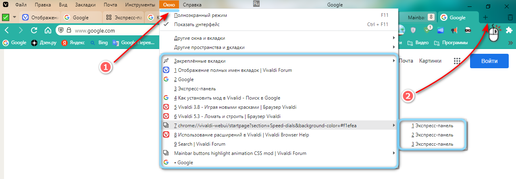The height and width of the screenshot is (179, 516).
Task: Open the Vivaldi logo menu
Action: (x=6, y=5)
